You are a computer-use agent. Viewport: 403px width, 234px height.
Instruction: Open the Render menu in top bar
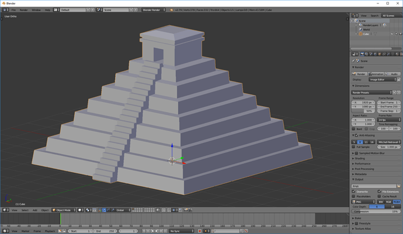click(x=23, y=10)
